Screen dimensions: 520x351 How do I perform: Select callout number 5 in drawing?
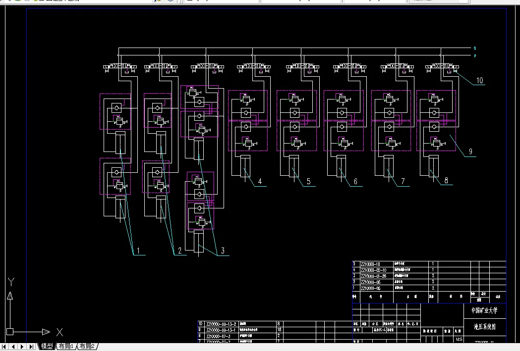tap(308, 182)
